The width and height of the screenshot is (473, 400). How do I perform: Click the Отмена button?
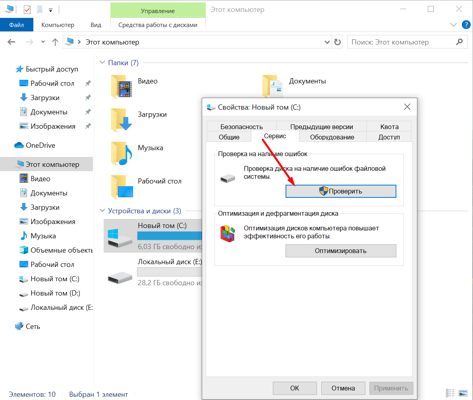[343, 388]
